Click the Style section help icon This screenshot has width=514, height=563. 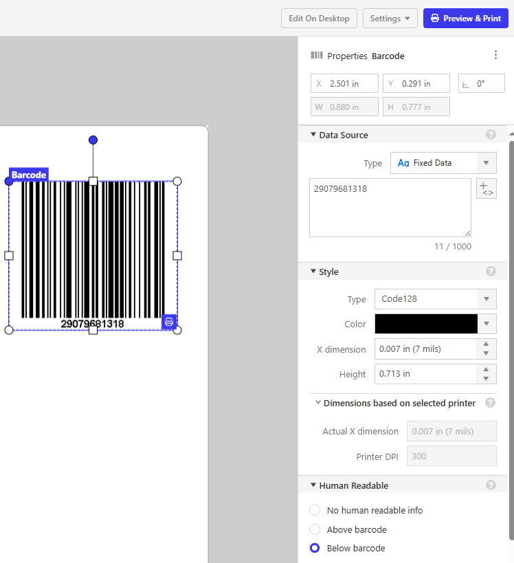click(491, 272)
